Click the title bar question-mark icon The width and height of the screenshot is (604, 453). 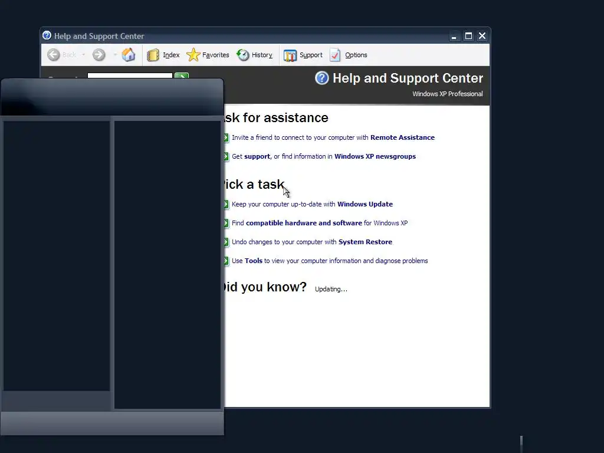[47, 35]
